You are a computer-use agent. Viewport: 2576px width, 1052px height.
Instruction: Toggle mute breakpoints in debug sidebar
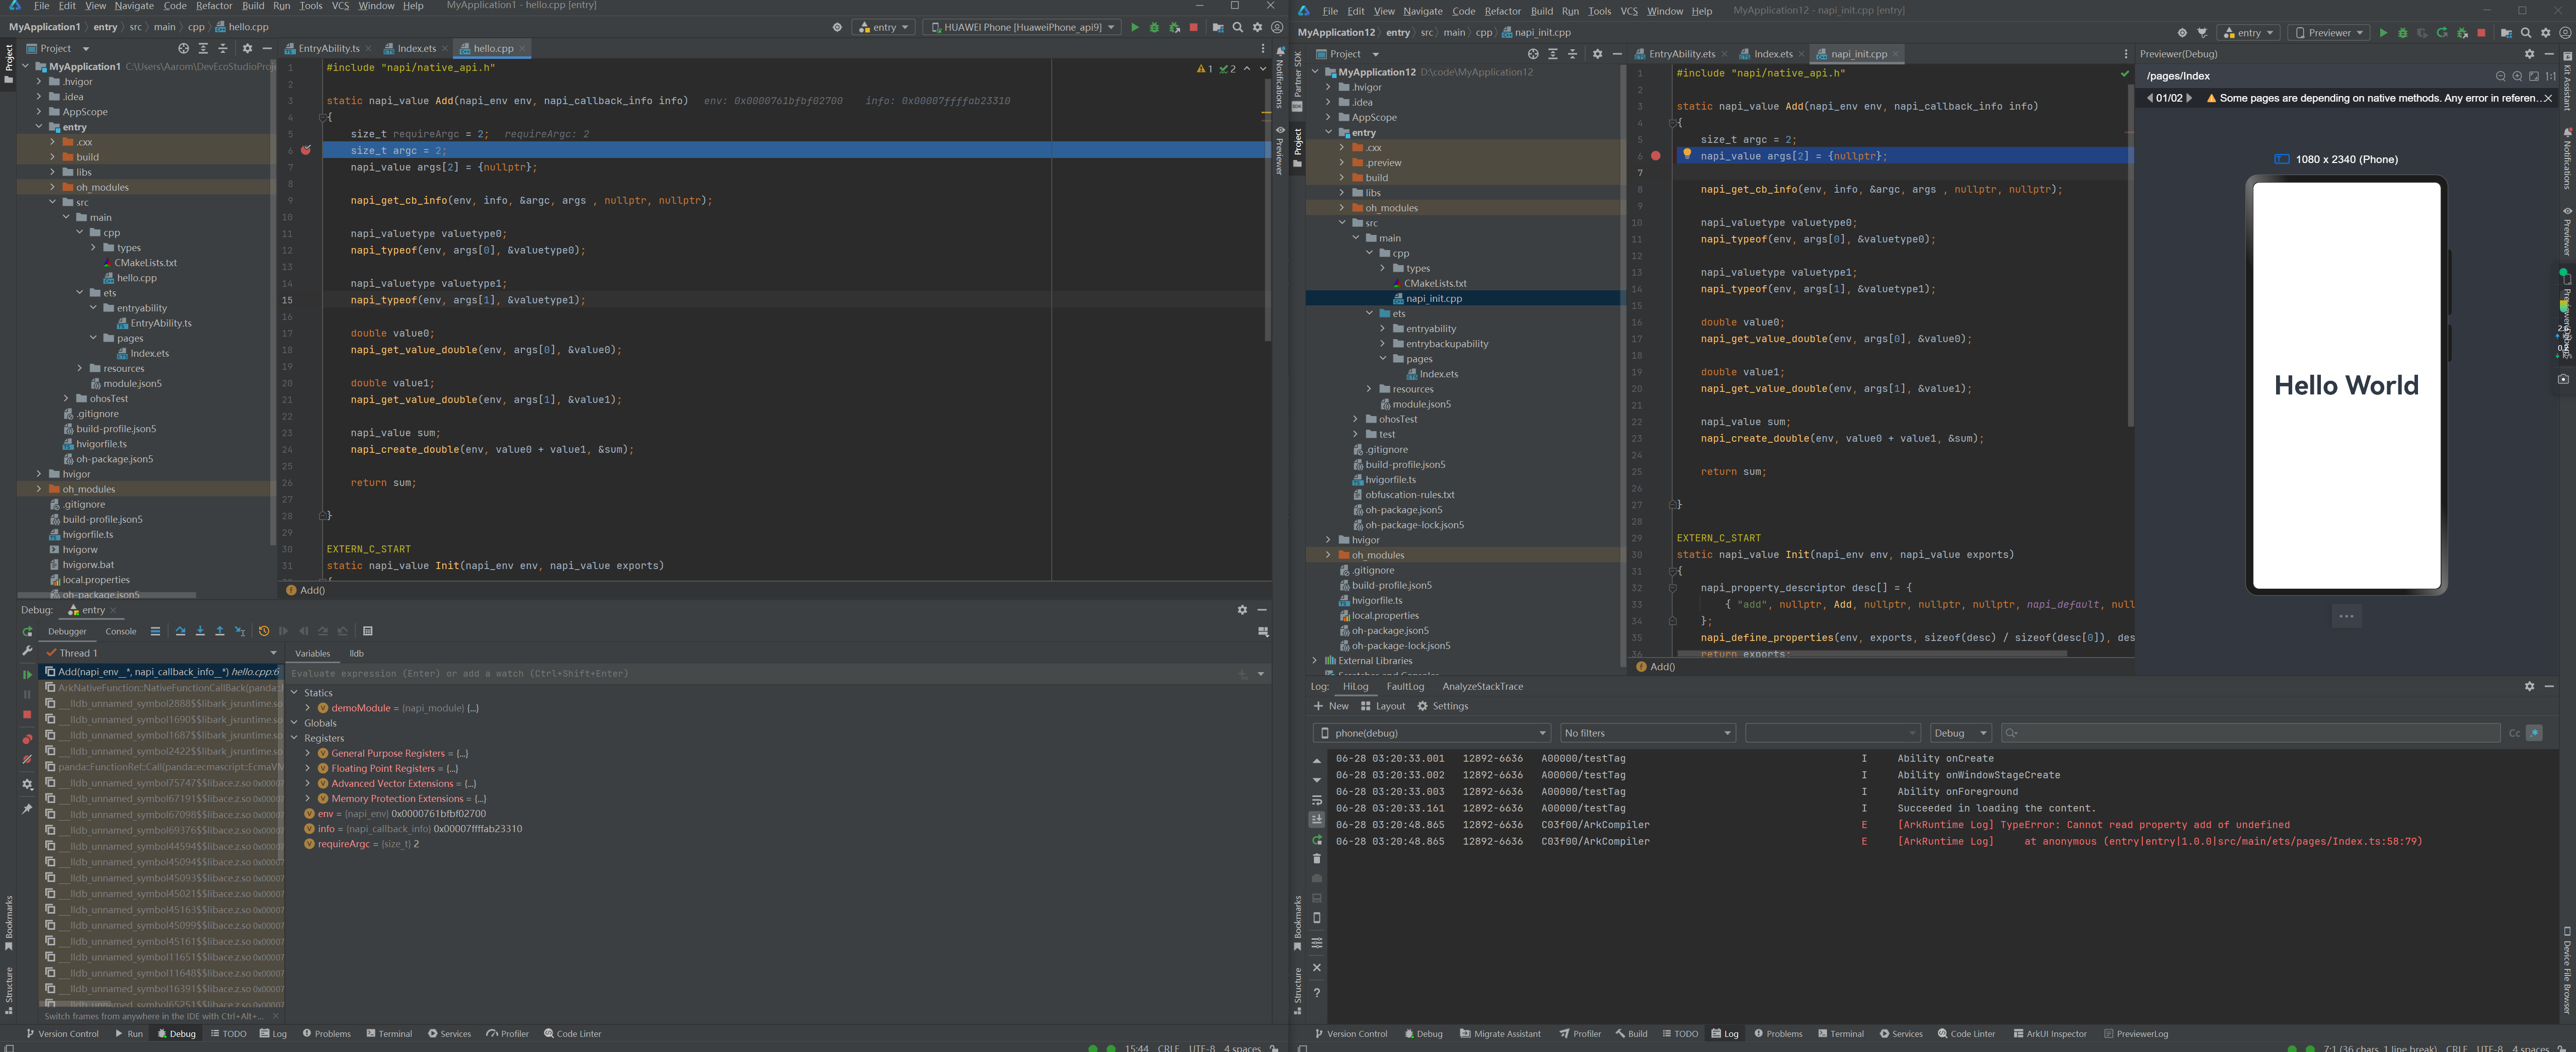27,760
